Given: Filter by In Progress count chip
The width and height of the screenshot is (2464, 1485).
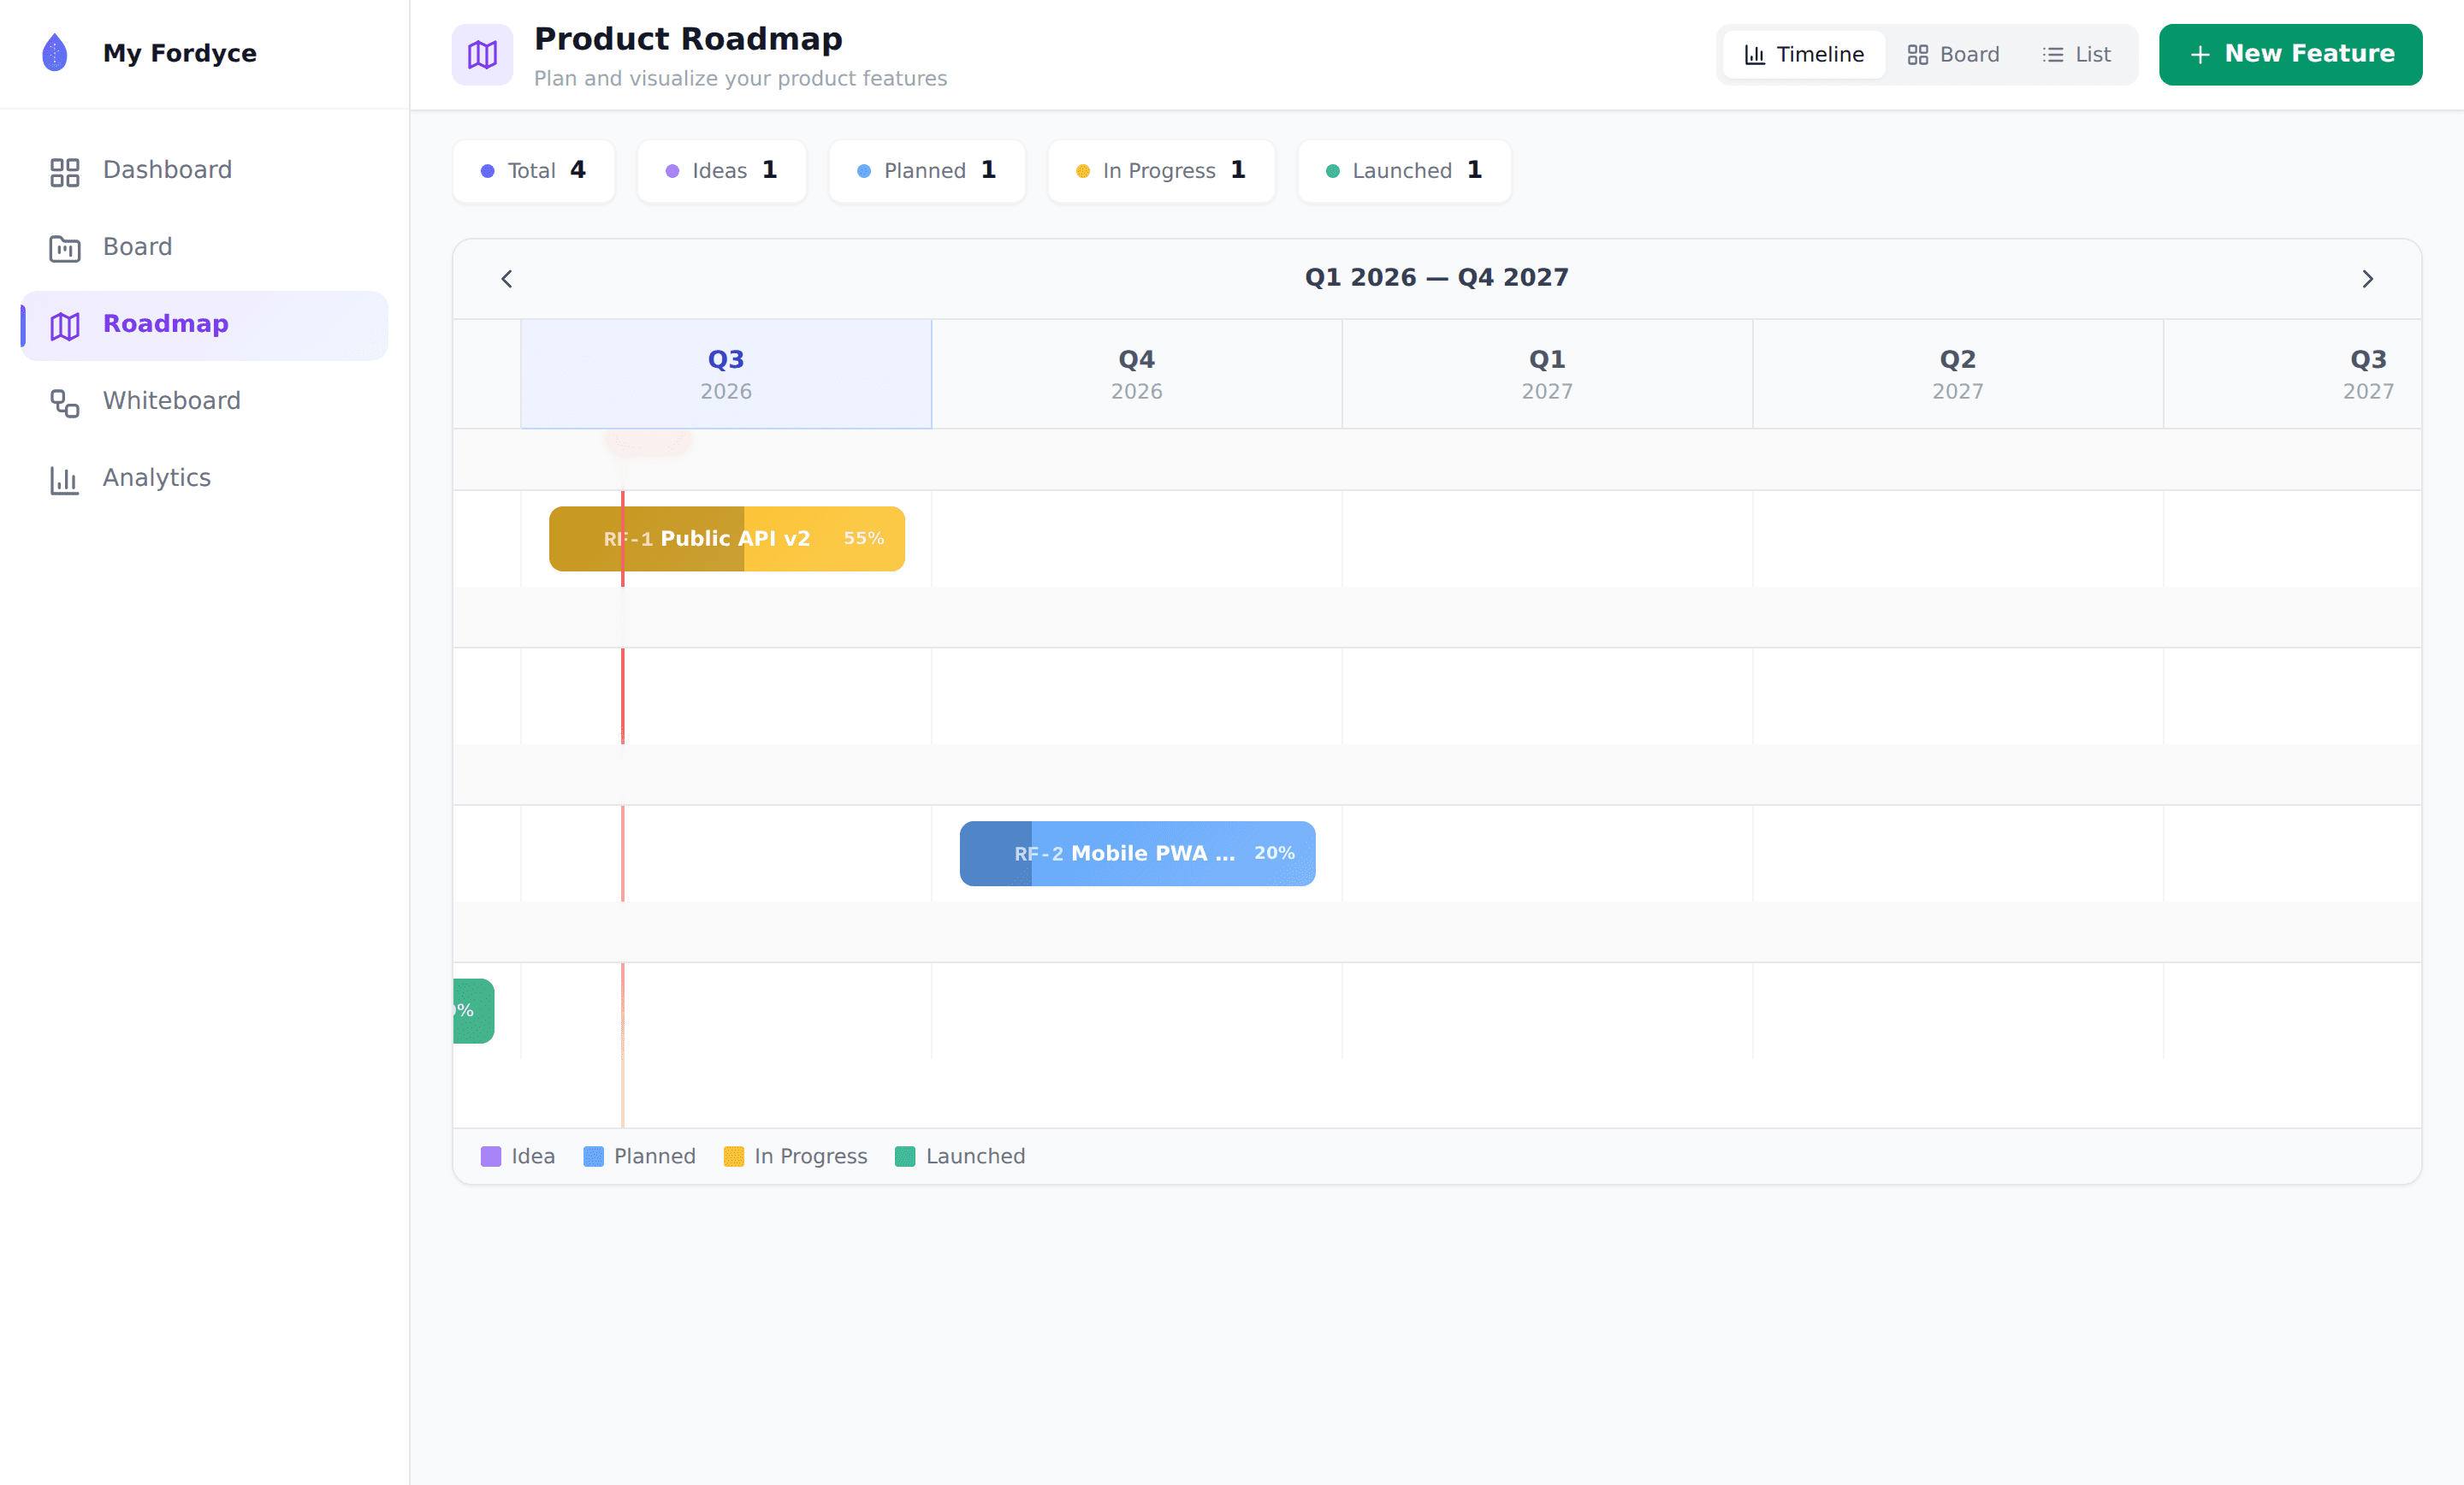Looking at the screenshot, I should tap(1161, 171).
